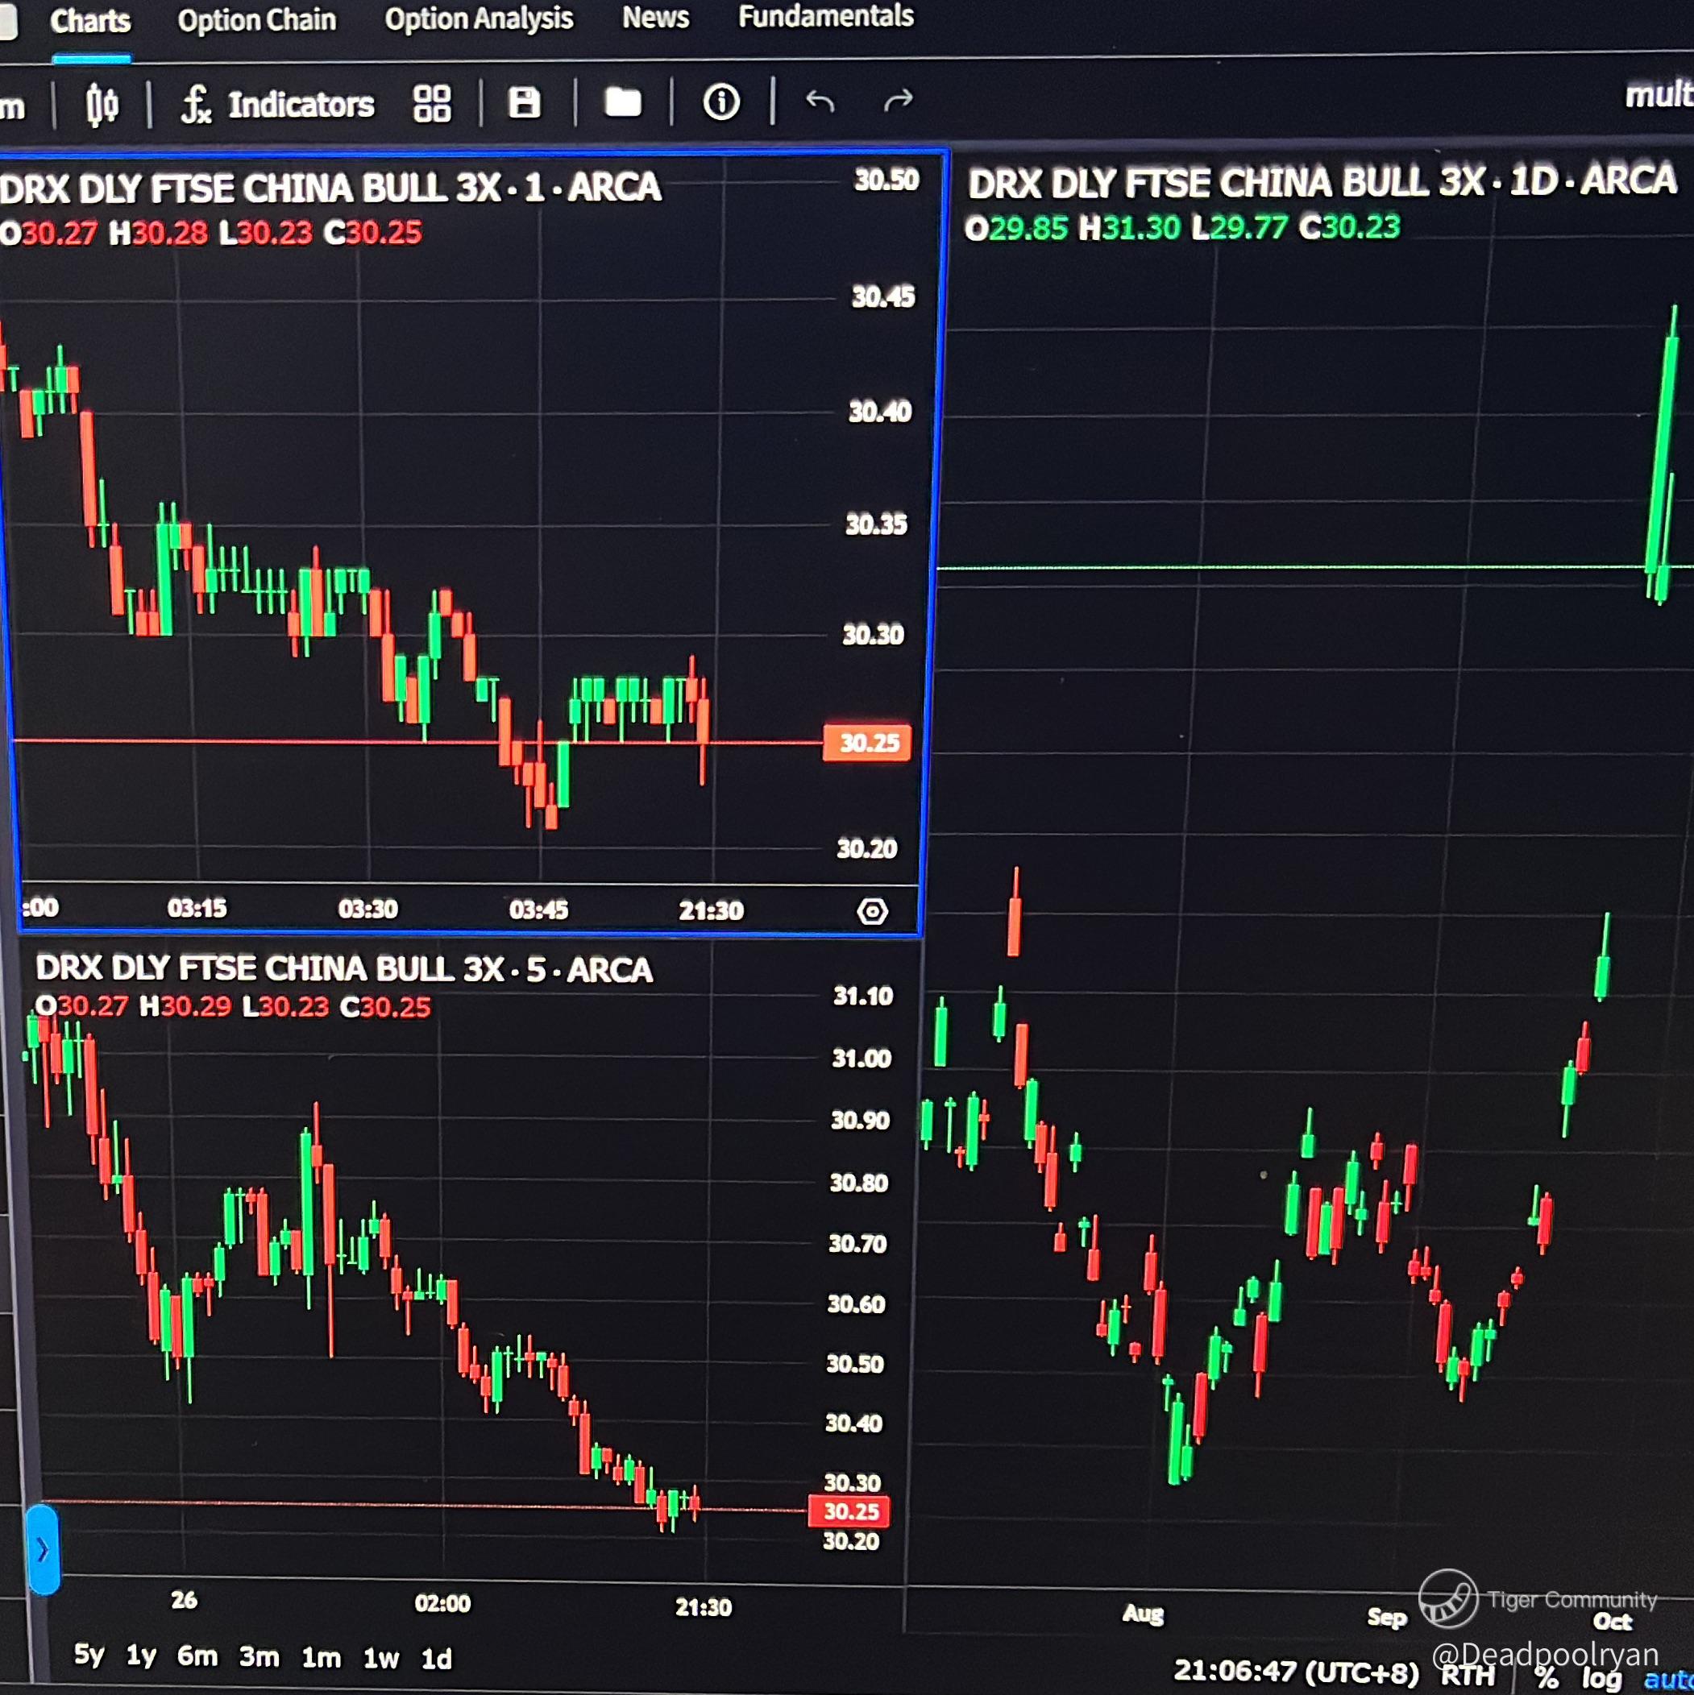Select the 5y time range

pos(89,1655)
